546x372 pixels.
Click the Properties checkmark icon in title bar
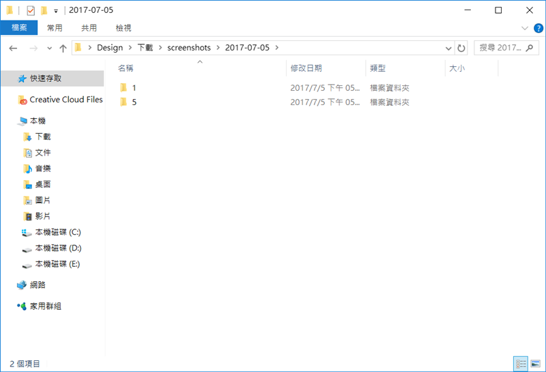(31, 10)
